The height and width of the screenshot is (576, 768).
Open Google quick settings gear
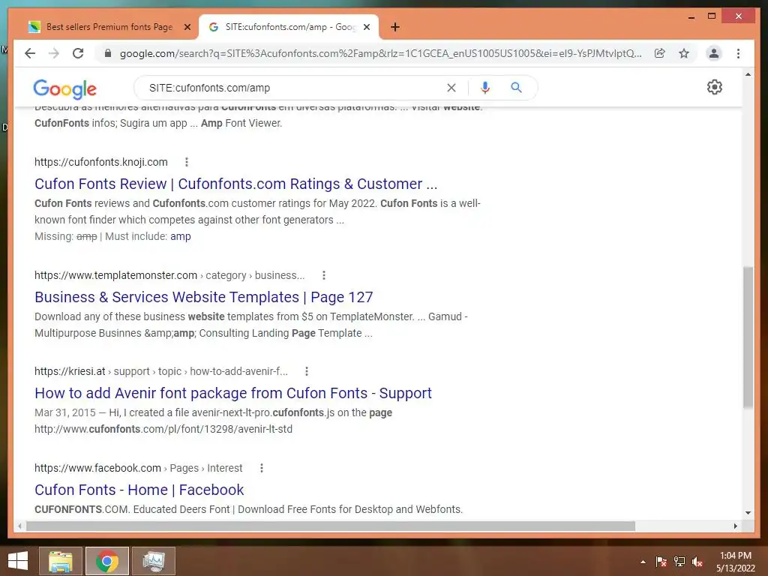tap(714, 87)
